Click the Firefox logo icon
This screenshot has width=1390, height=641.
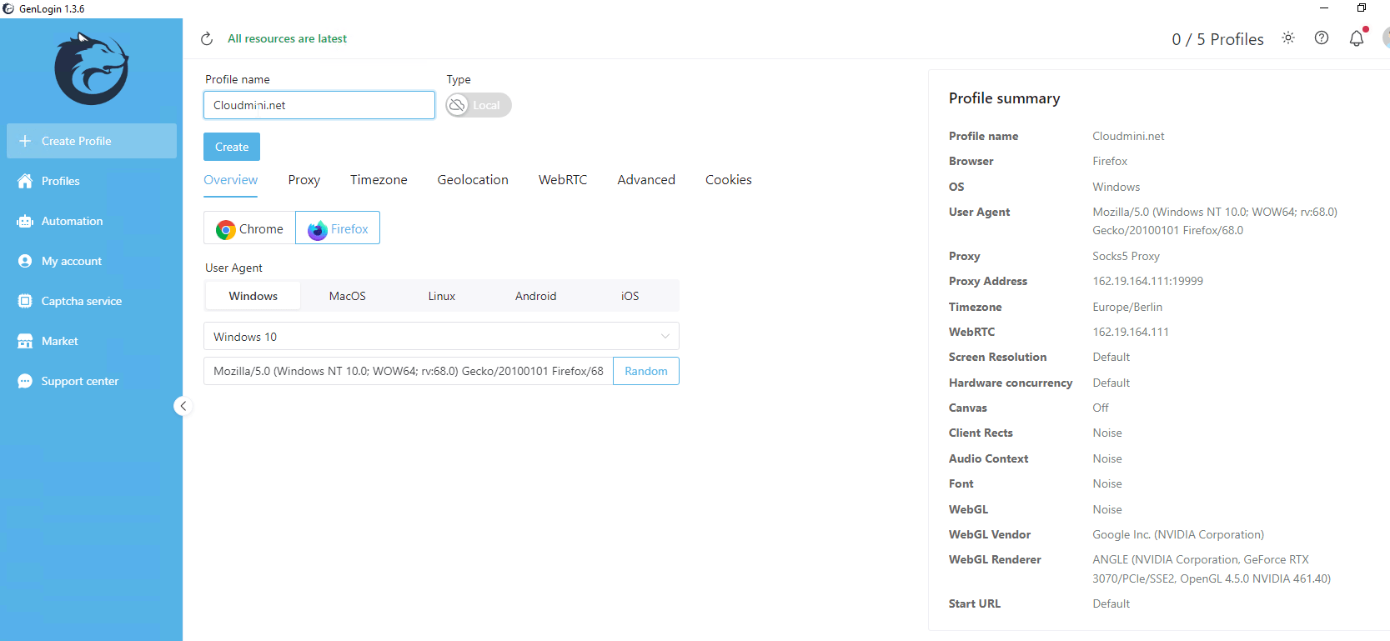pyautogui.click(x=318, y=230)
